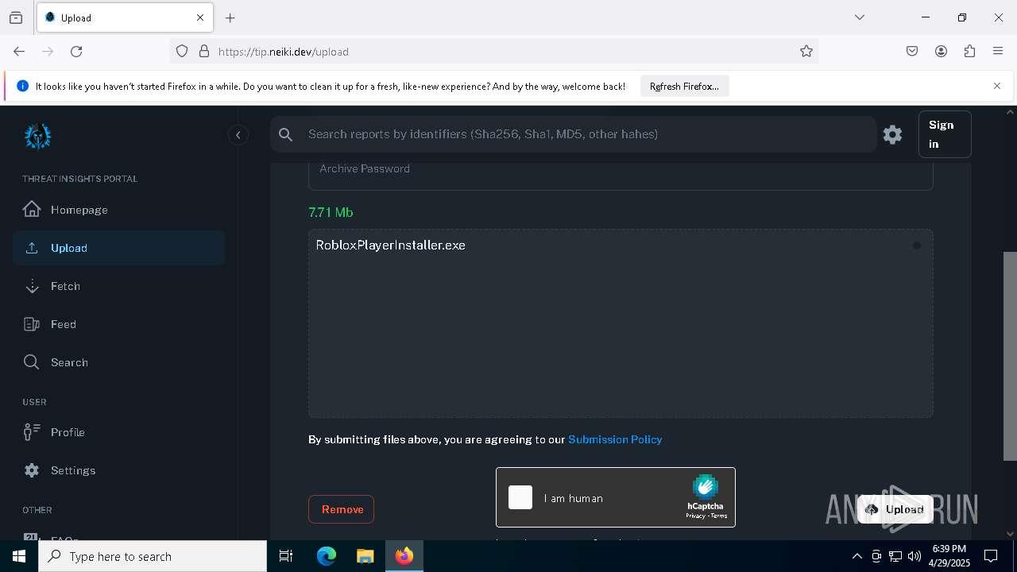
Task: Dismiss the Firefox notification bar
Action: pyautogui.click(x=997, y=86)
